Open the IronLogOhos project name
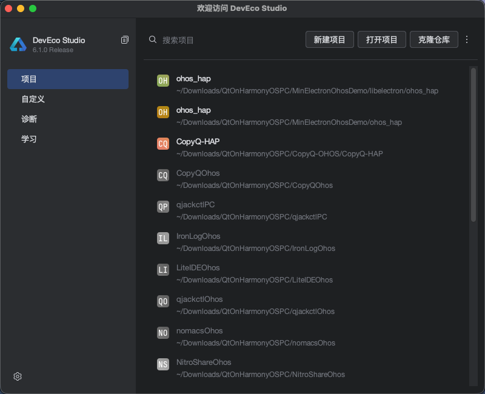The image size is (485, 394). point(198,236)
